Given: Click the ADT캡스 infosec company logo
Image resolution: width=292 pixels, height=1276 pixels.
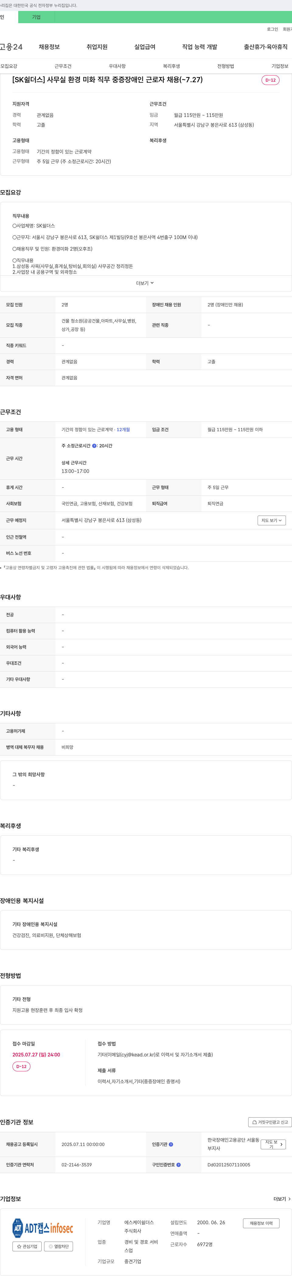Looking at the screenshot, I should [x=43, y=1228].
